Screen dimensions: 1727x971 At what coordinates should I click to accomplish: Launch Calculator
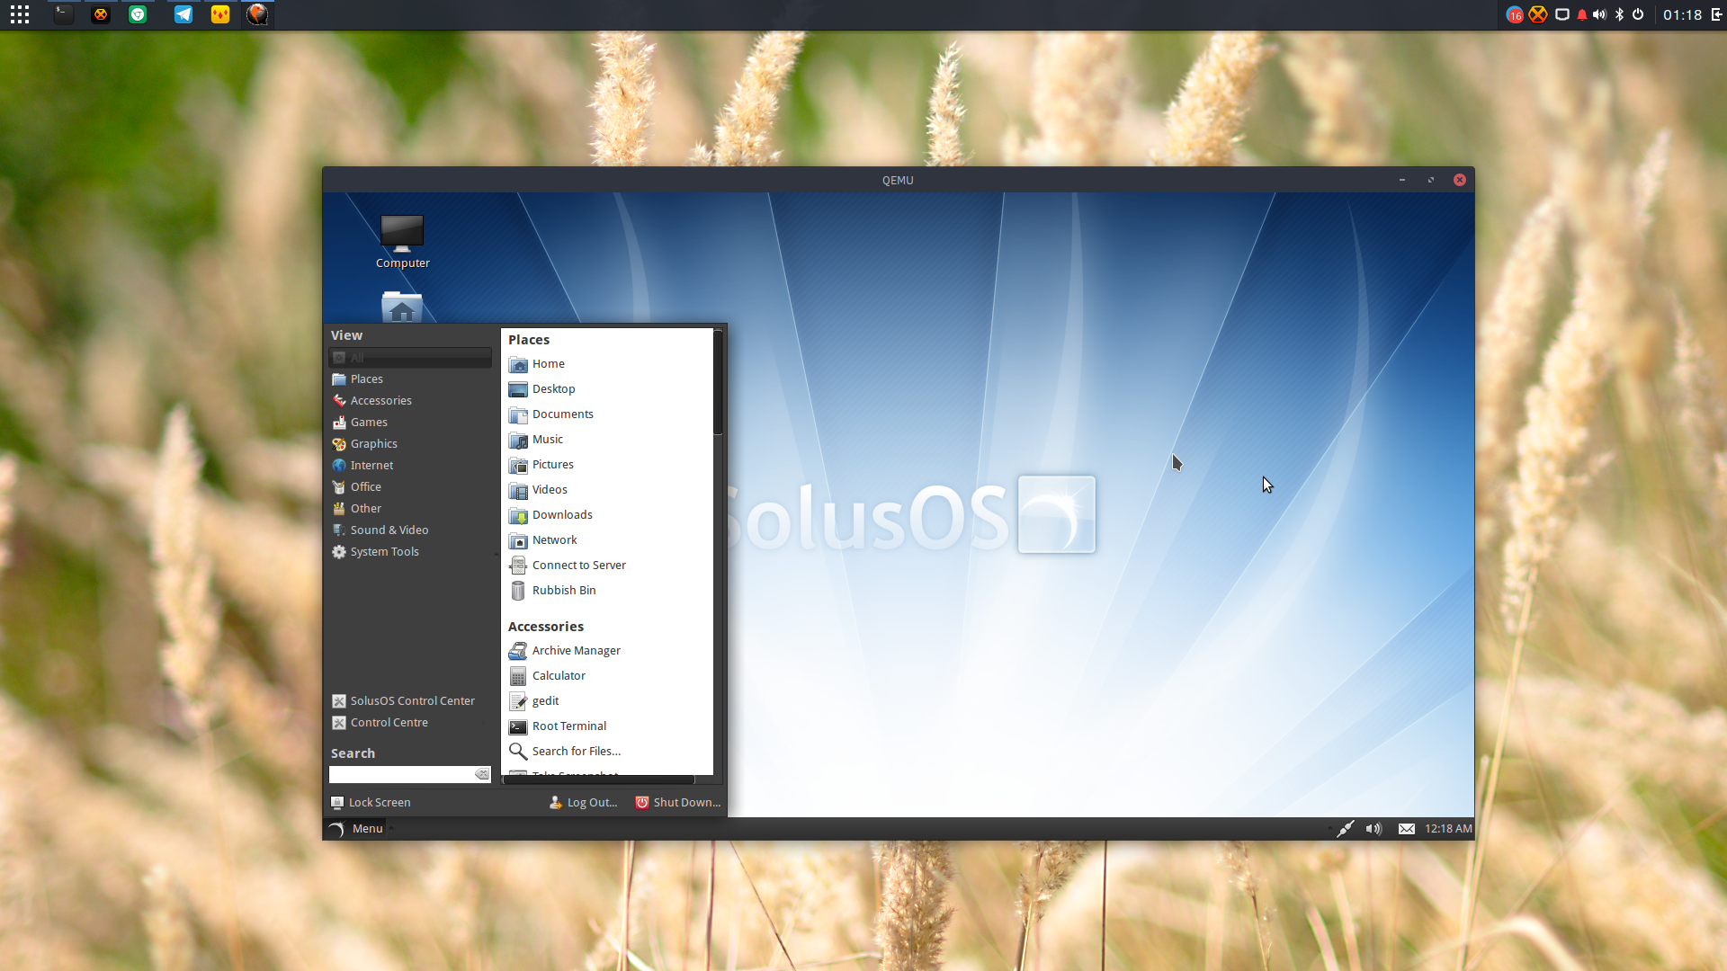click(607, 676)
